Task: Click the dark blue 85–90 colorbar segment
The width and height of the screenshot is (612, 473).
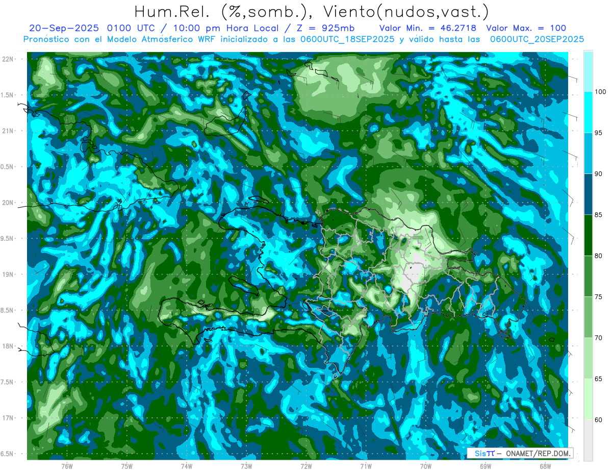Action: click(588, 194)
